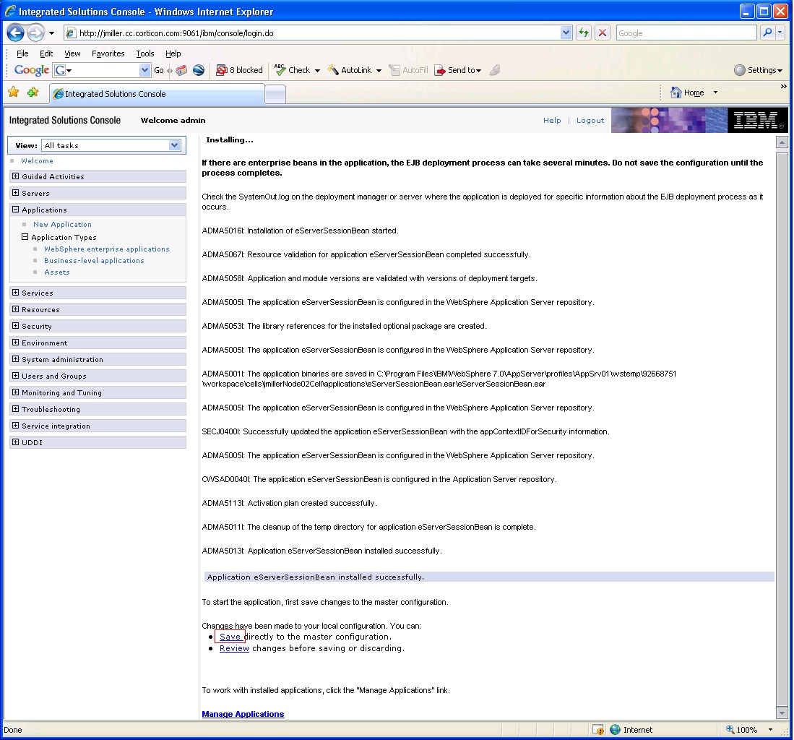Expand Users and Groups section
The width and height of the screenshot is (794, 740).
pyautogui.click(x=16, y=376)
